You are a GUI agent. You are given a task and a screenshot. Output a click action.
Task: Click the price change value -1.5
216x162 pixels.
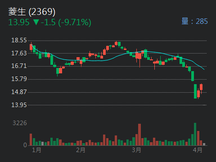pyautogui.click(x=48, y=22)
